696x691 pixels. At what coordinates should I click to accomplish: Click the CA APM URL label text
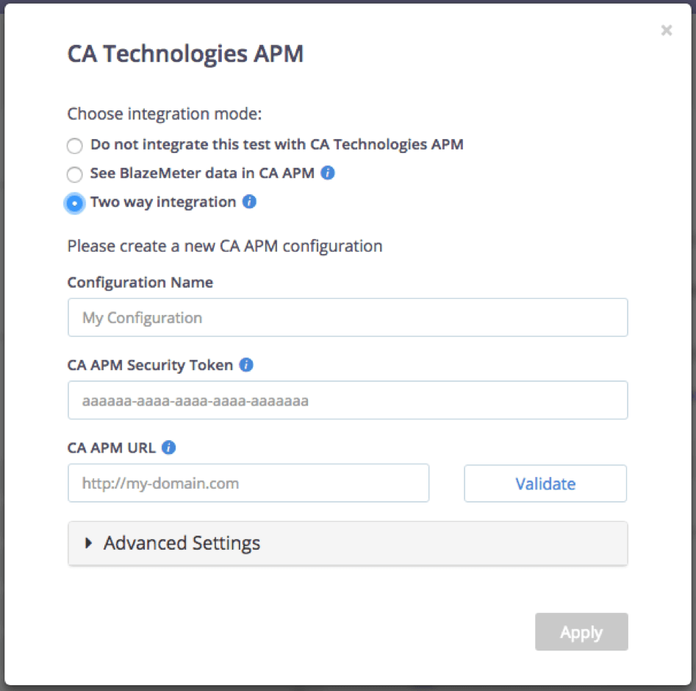pos(111,447)
